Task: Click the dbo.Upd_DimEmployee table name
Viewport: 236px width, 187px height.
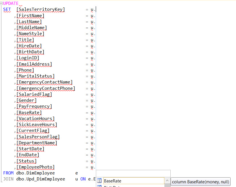Action: 41,179
